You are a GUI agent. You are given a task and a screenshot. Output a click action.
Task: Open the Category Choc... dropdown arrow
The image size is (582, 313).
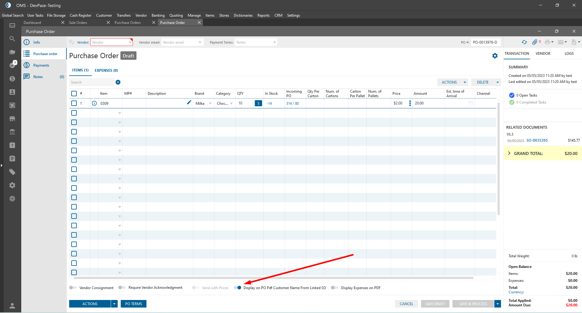pyautogui.click(x=231, y=104)
